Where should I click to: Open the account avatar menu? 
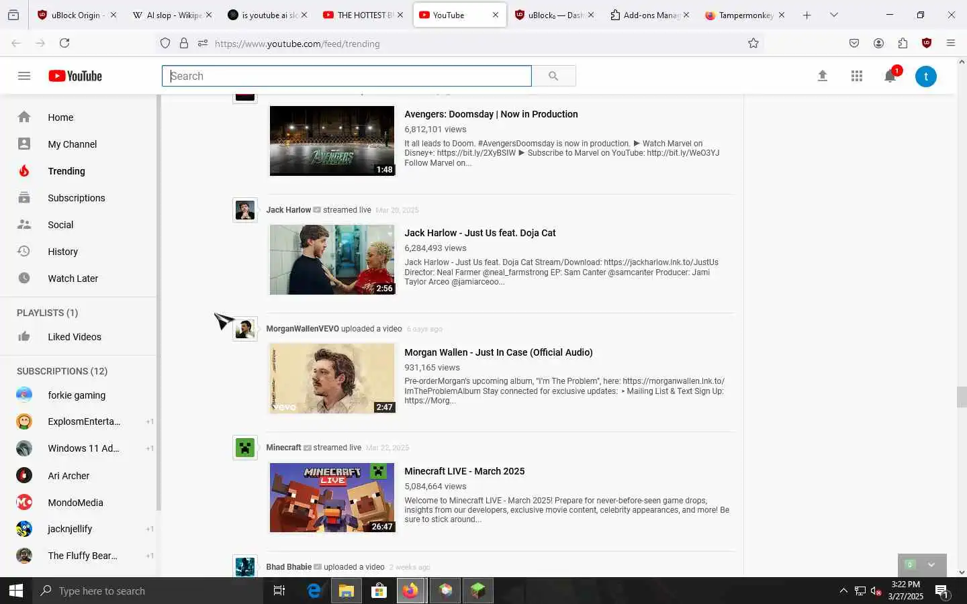tap(926, 76)
